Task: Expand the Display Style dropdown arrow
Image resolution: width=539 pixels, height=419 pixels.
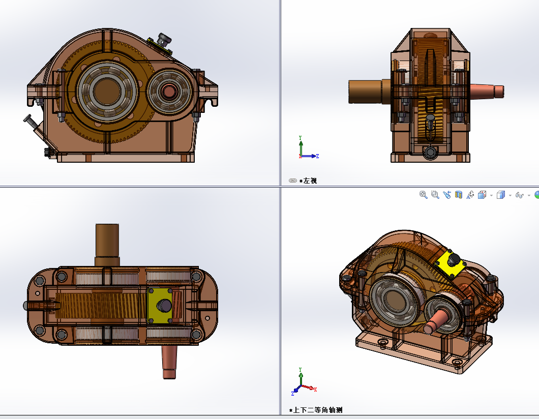Action: [x=510, y=195]
